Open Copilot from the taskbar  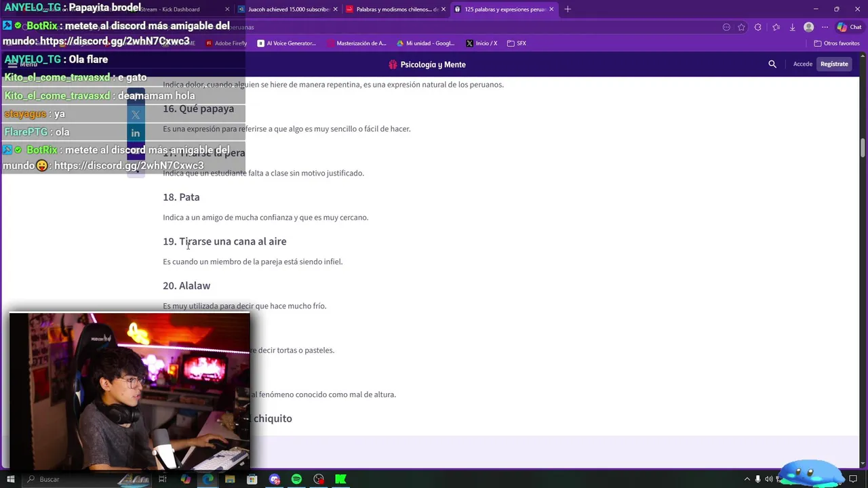pyautogui.click(x=186, y=479)
